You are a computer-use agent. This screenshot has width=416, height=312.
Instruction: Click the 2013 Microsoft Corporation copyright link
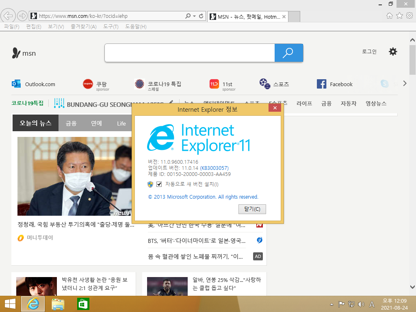pyautogui.click(x=203, y=197)
